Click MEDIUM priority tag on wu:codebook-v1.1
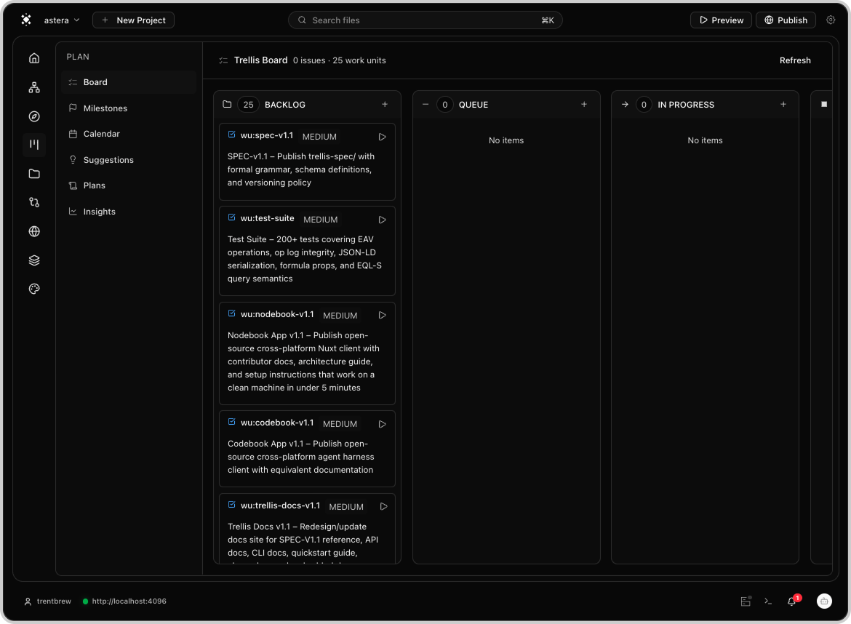This screenshot has width=851, height=624. click(x=340, y=424)
